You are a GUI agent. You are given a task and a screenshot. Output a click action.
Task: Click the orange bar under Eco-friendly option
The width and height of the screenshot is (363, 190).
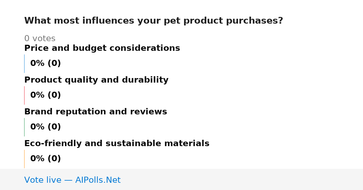tap(24, 159)
